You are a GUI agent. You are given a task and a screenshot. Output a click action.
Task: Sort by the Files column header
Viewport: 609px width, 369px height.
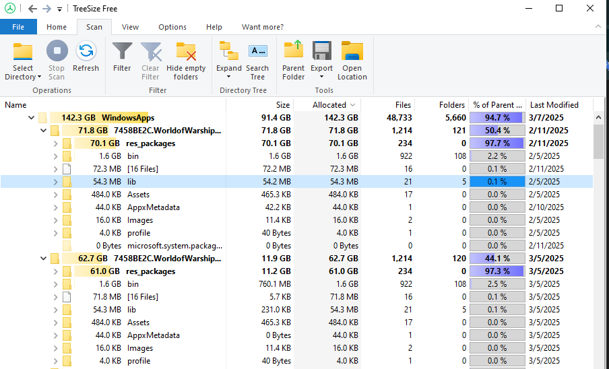pyautogui.click(x=388, y=105)
